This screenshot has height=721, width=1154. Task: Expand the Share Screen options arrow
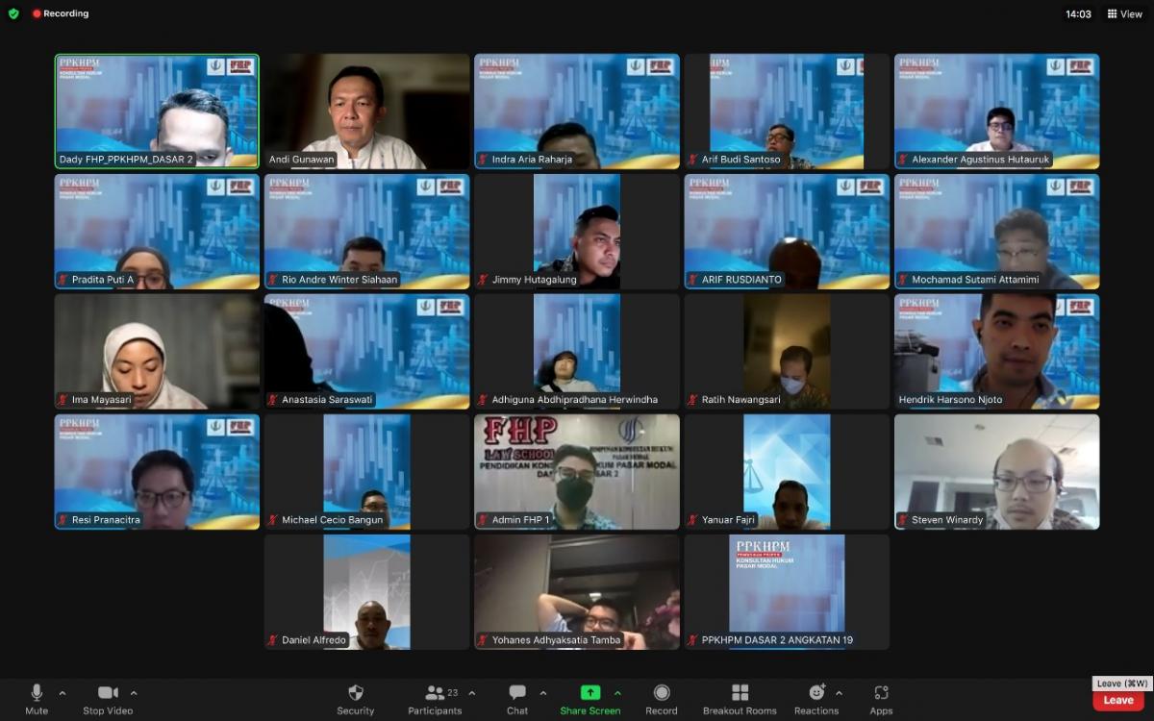click(617, 693)
